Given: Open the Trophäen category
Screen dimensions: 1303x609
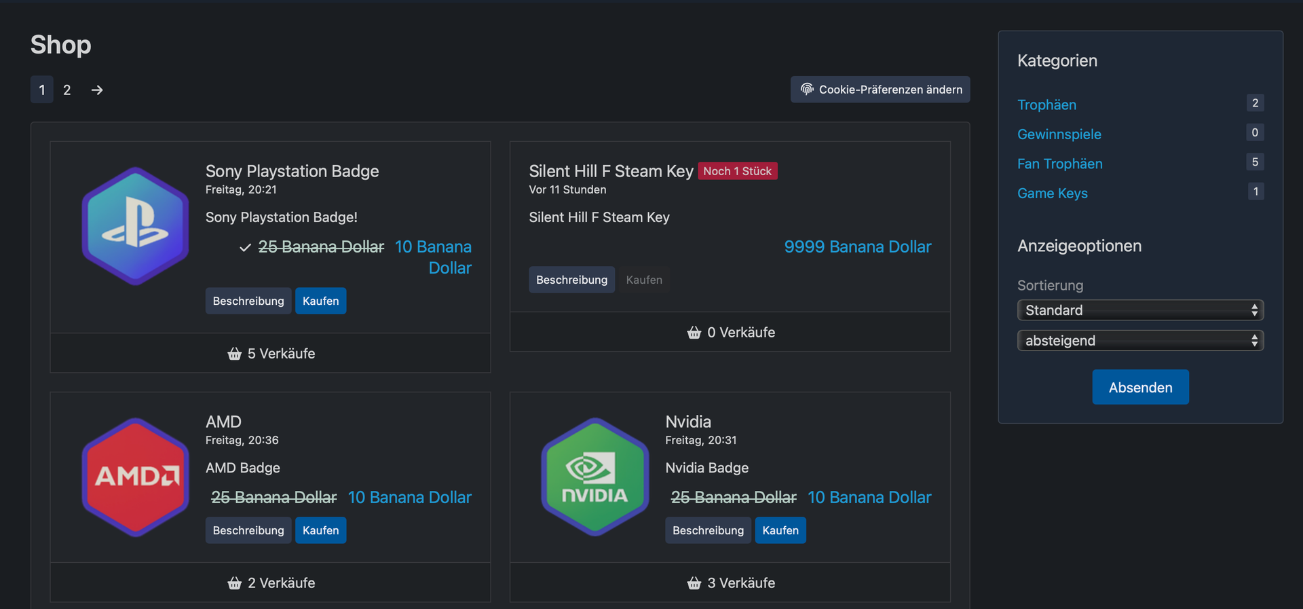Looking at the screenshot, I should pos(1046,105).
